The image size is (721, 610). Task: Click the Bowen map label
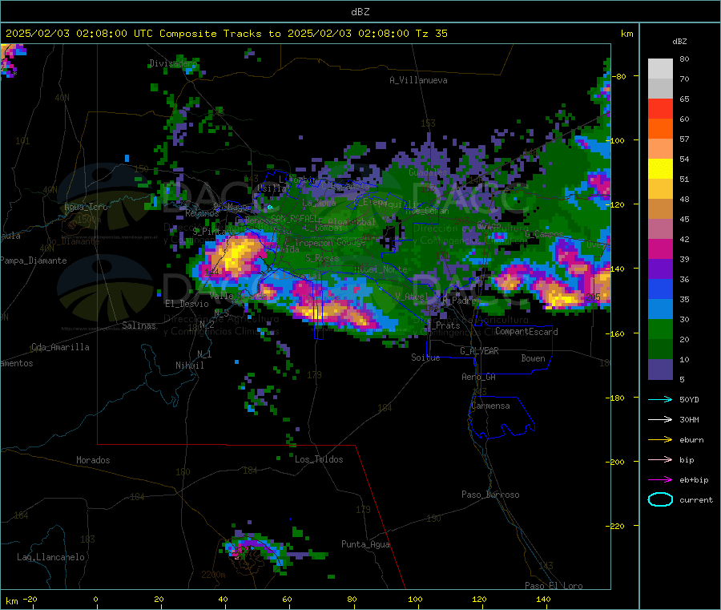click(x=533, y=358)
